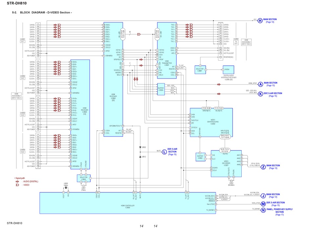Click the X3000 10MHz crystal symbol

[66, 188]
